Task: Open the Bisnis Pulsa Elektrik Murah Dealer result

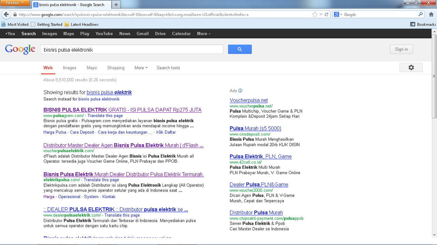Action: click(x=124, y=174)
